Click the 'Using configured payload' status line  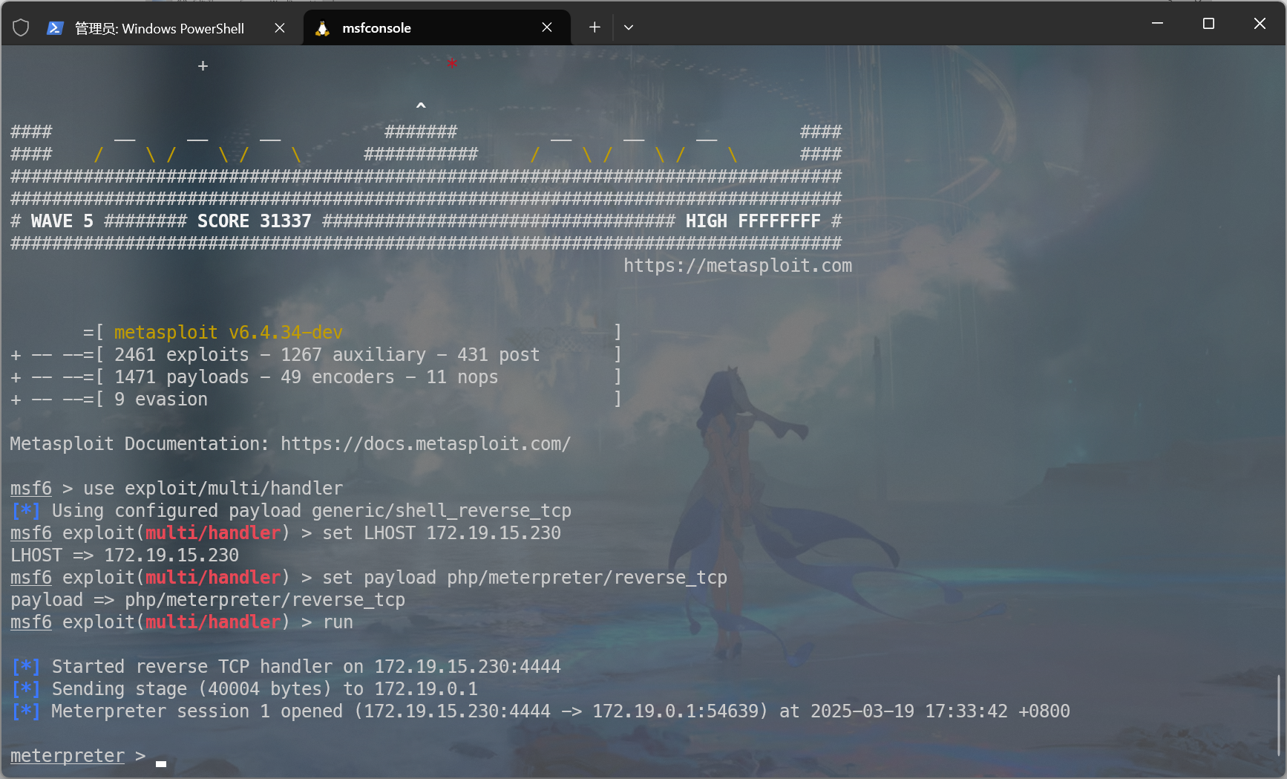click(x=291, y=511)
